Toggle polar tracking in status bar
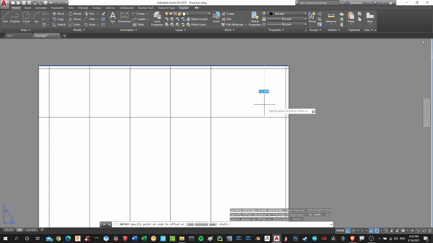Image resolution: width=433 pixels, height=243 pixels. pyautogui.click(x=354, y=231)
